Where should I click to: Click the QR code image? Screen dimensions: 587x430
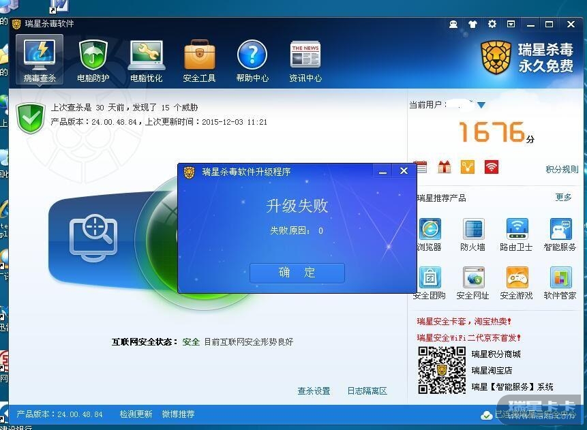(442, 370)
